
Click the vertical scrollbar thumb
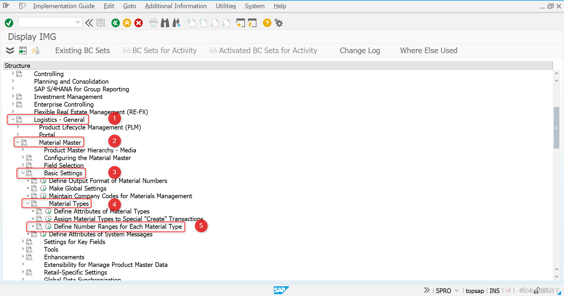pyautogui.click(x=556, y=128)
